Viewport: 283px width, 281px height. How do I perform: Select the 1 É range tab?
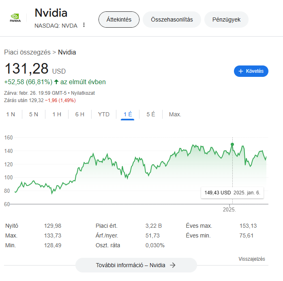(128, 114)
